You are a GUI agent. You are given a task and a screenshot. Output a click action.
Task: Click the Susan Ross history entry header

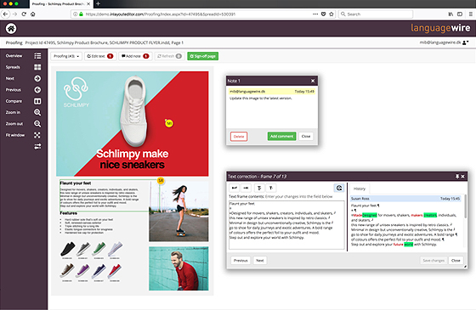point(405,199)
